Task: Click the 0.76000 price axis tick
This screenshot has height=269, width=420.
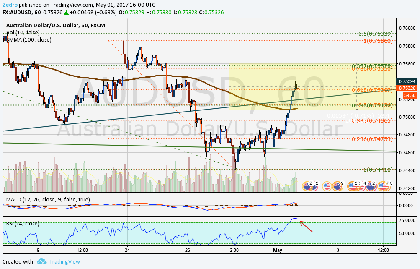Action: 407,28
